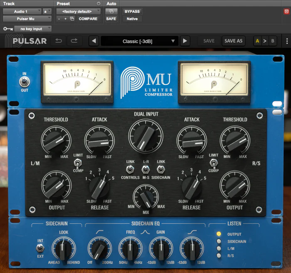Flip the LINK CONTROLS toggle switch
291x273 pixels.
click(130, 169)
